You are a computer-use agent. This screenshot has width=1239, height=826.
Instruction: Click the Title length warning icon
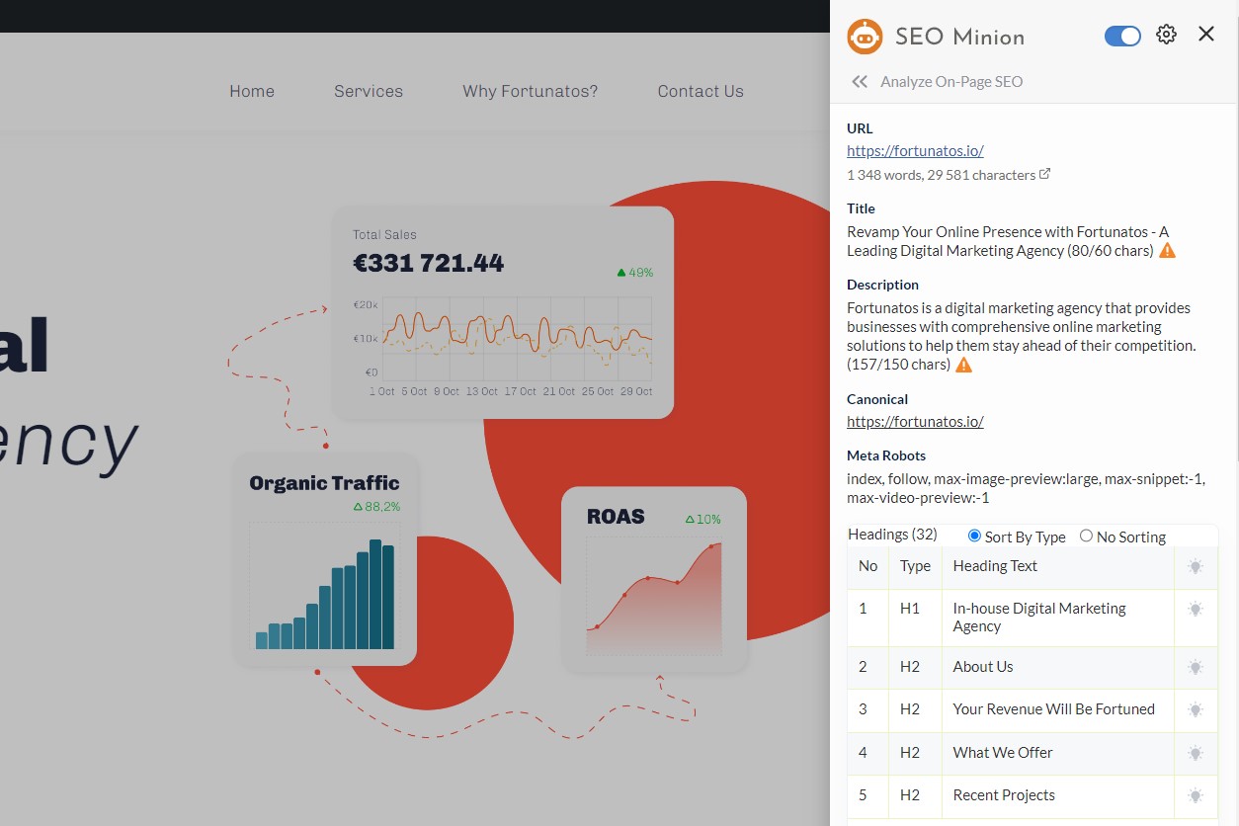coord(1168,251)
